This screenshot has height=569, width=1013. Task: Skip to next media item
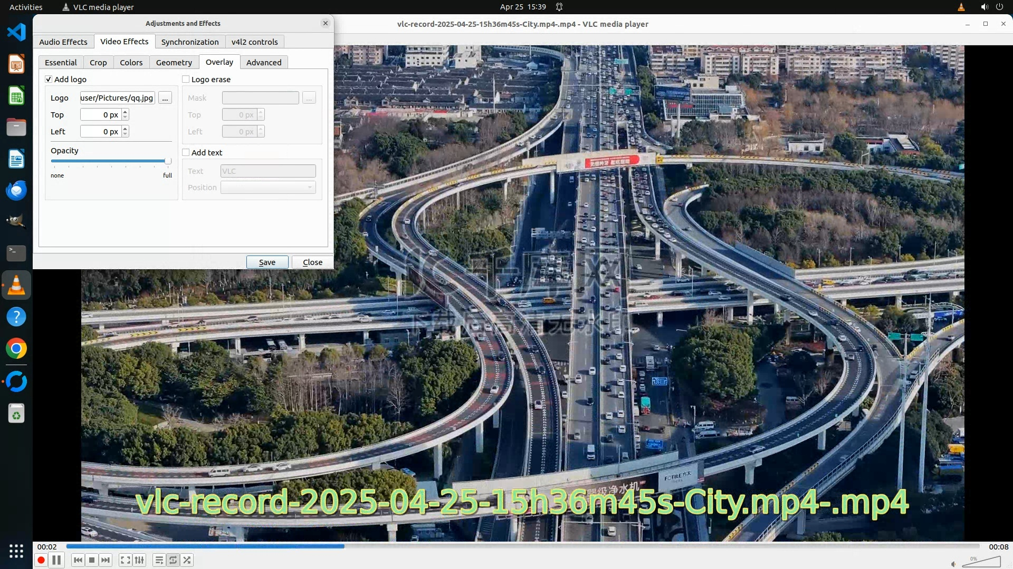pyautogui.click(x=106, y=560)
